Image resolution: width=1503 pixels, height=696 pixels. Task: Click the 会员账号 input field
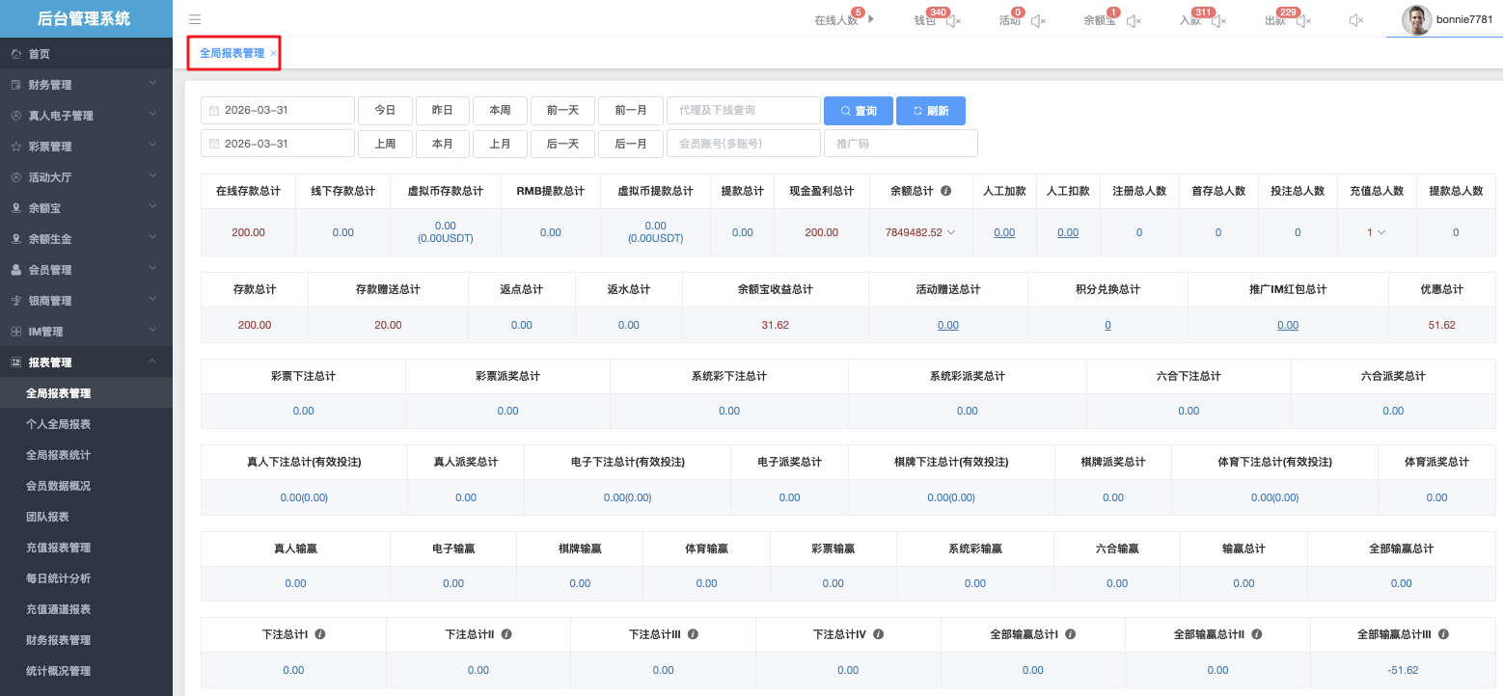click(743, 144)
